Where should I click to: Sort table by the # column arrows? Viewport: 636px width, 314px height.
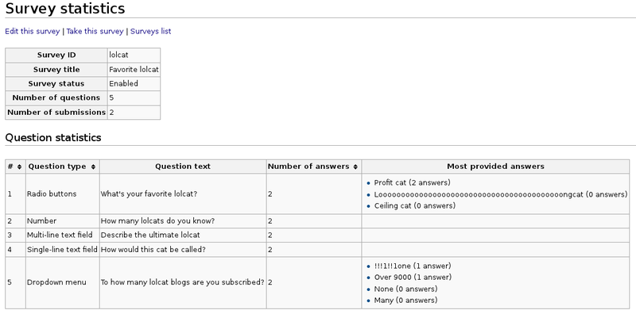click(x=19, y=167)
